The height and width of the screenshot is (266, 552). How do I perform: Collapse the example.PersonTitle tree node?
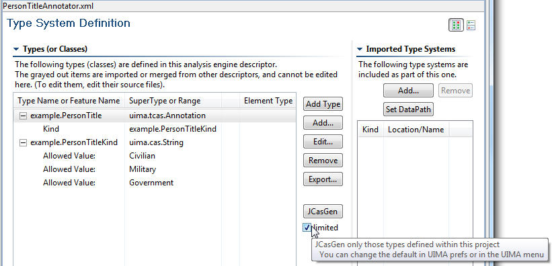[x=23, y=116]
